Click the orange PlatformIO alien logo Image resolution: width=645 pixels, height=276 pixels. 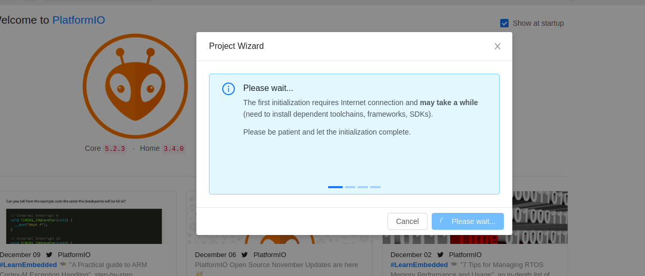pos(135,86)
